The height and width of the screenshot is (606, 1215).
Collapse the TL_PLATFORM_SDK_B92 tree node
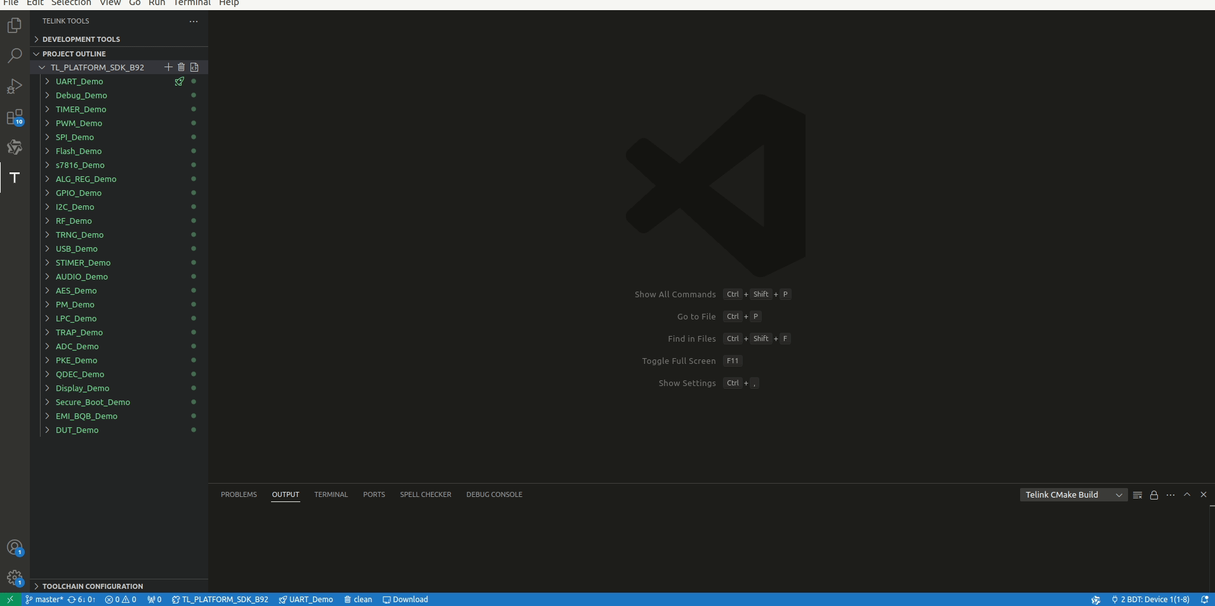pos(42,67)
